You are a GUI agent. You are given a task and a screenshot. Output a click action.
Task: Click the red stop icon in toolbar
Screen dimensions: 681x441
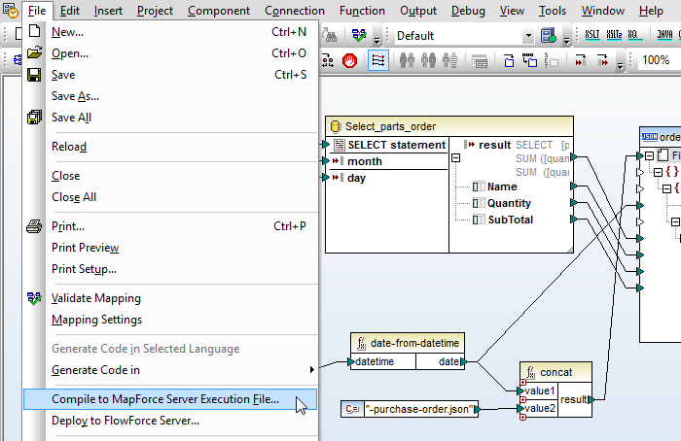pos(349,60)
